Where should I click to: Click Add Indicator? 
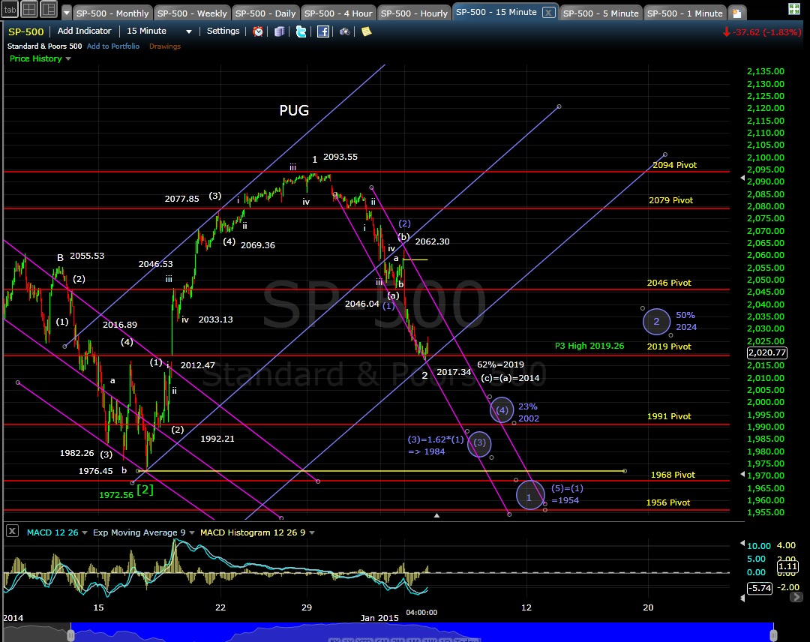coord(84,31)
